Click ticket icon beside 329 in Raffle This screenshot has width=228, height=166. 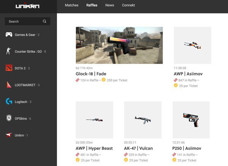pos(126,155)
